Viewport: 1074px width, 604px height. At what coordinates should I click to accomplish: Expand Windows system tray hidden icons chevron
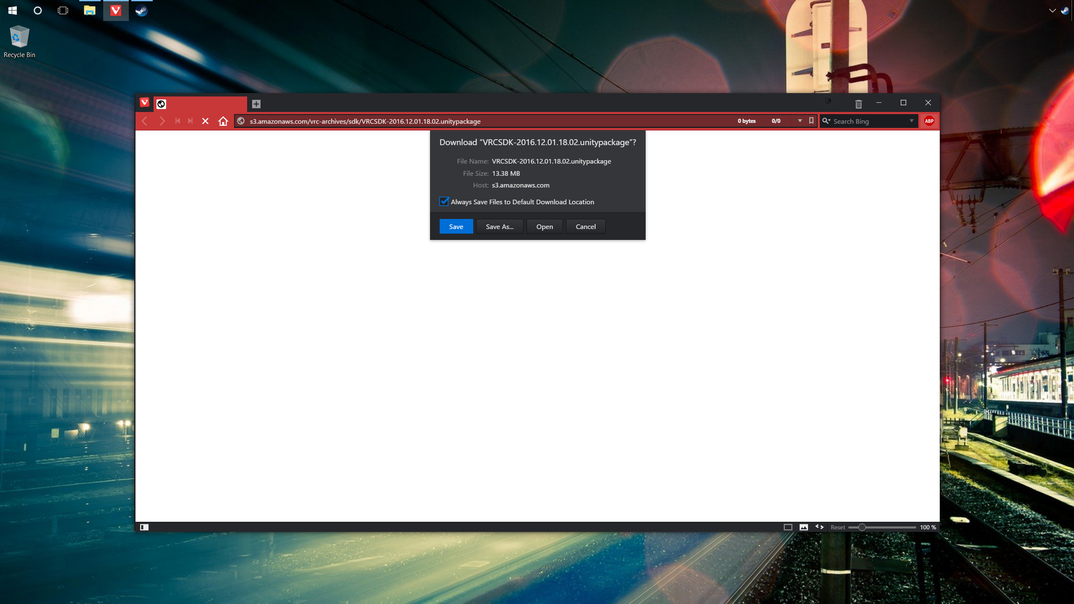click(1052, 10)
